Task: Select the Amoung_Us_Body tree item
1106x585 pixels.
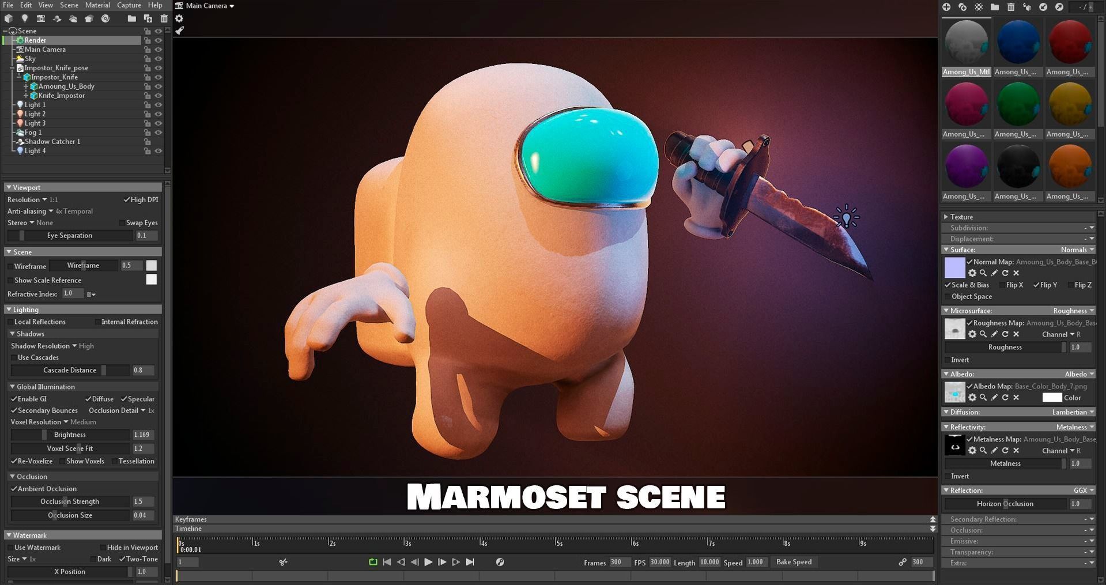Action: tap(66, 86)
